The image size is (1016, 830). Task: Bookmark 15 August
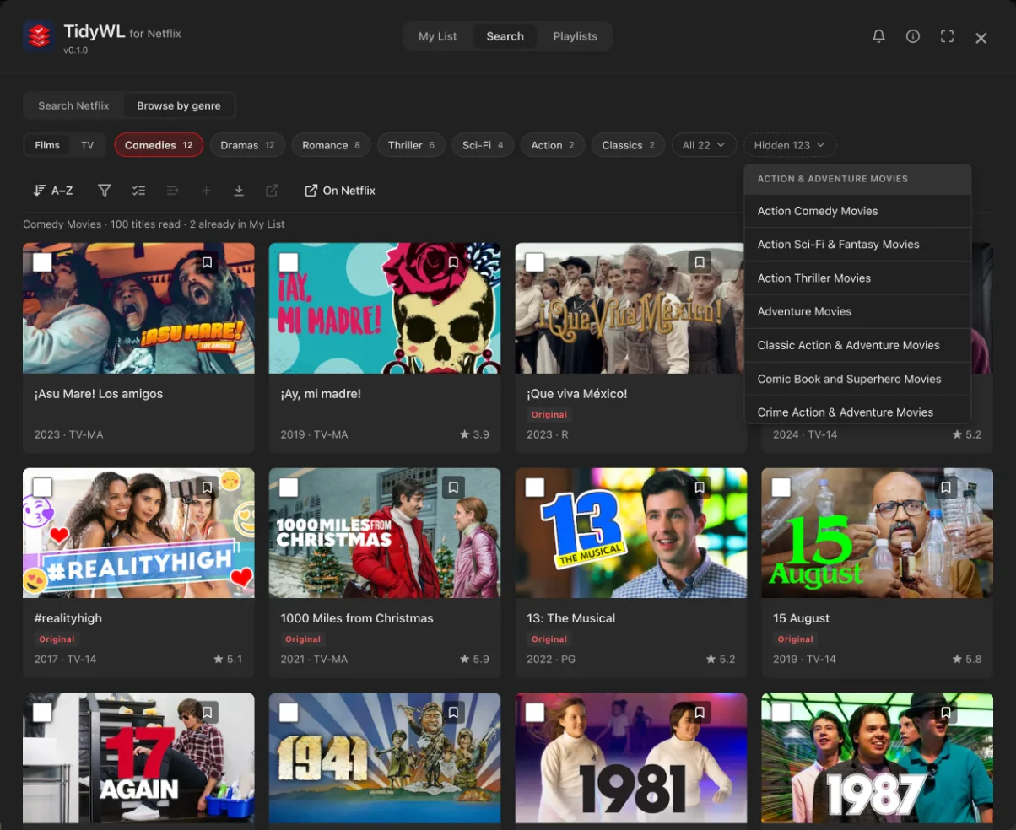946,488
